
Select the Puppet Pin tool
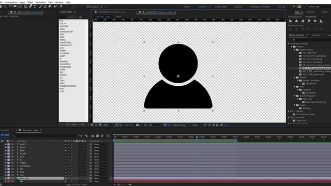(61, 7)
